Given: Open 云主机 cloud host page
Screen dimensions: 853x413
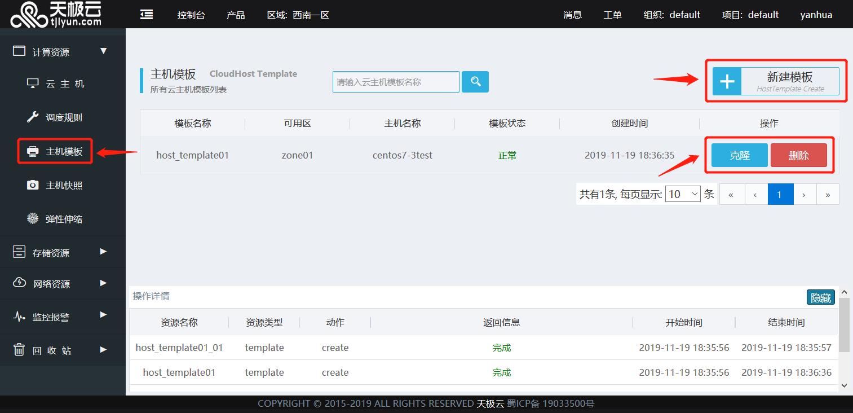Looking at the screenshot, I should (x=56, y=84).
